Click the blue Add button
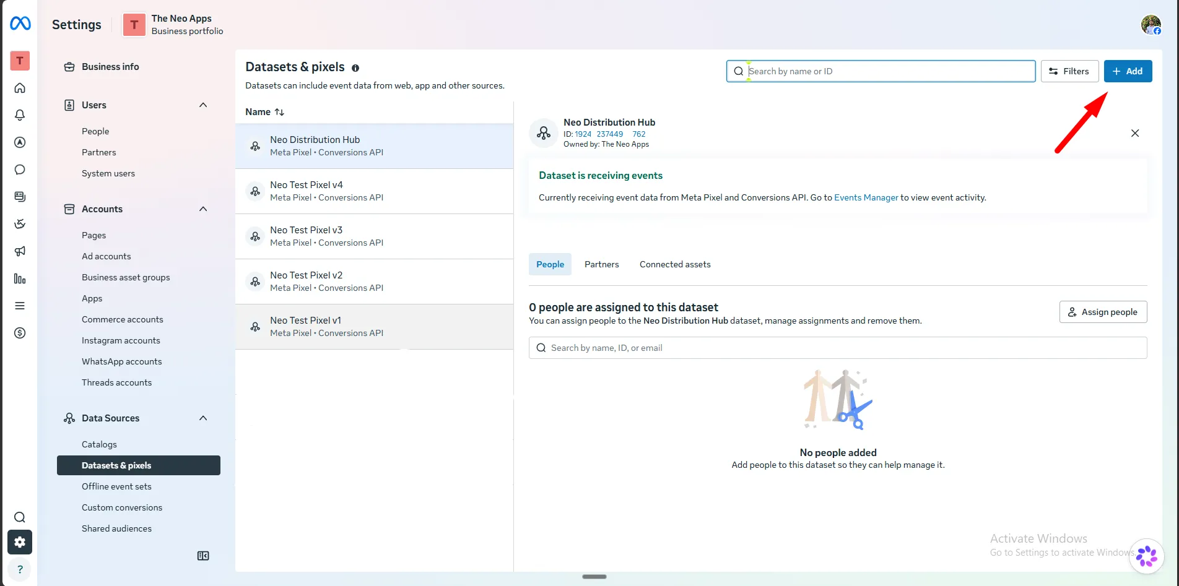The image size is (1179, 586). [1128, 71]
